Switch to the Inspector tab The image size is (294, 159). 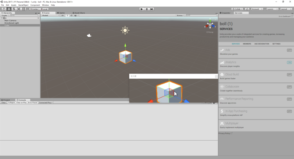225,13
